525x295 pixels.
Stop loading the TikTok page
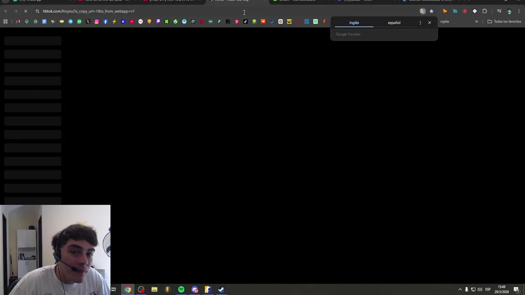(x=25, y=11)
